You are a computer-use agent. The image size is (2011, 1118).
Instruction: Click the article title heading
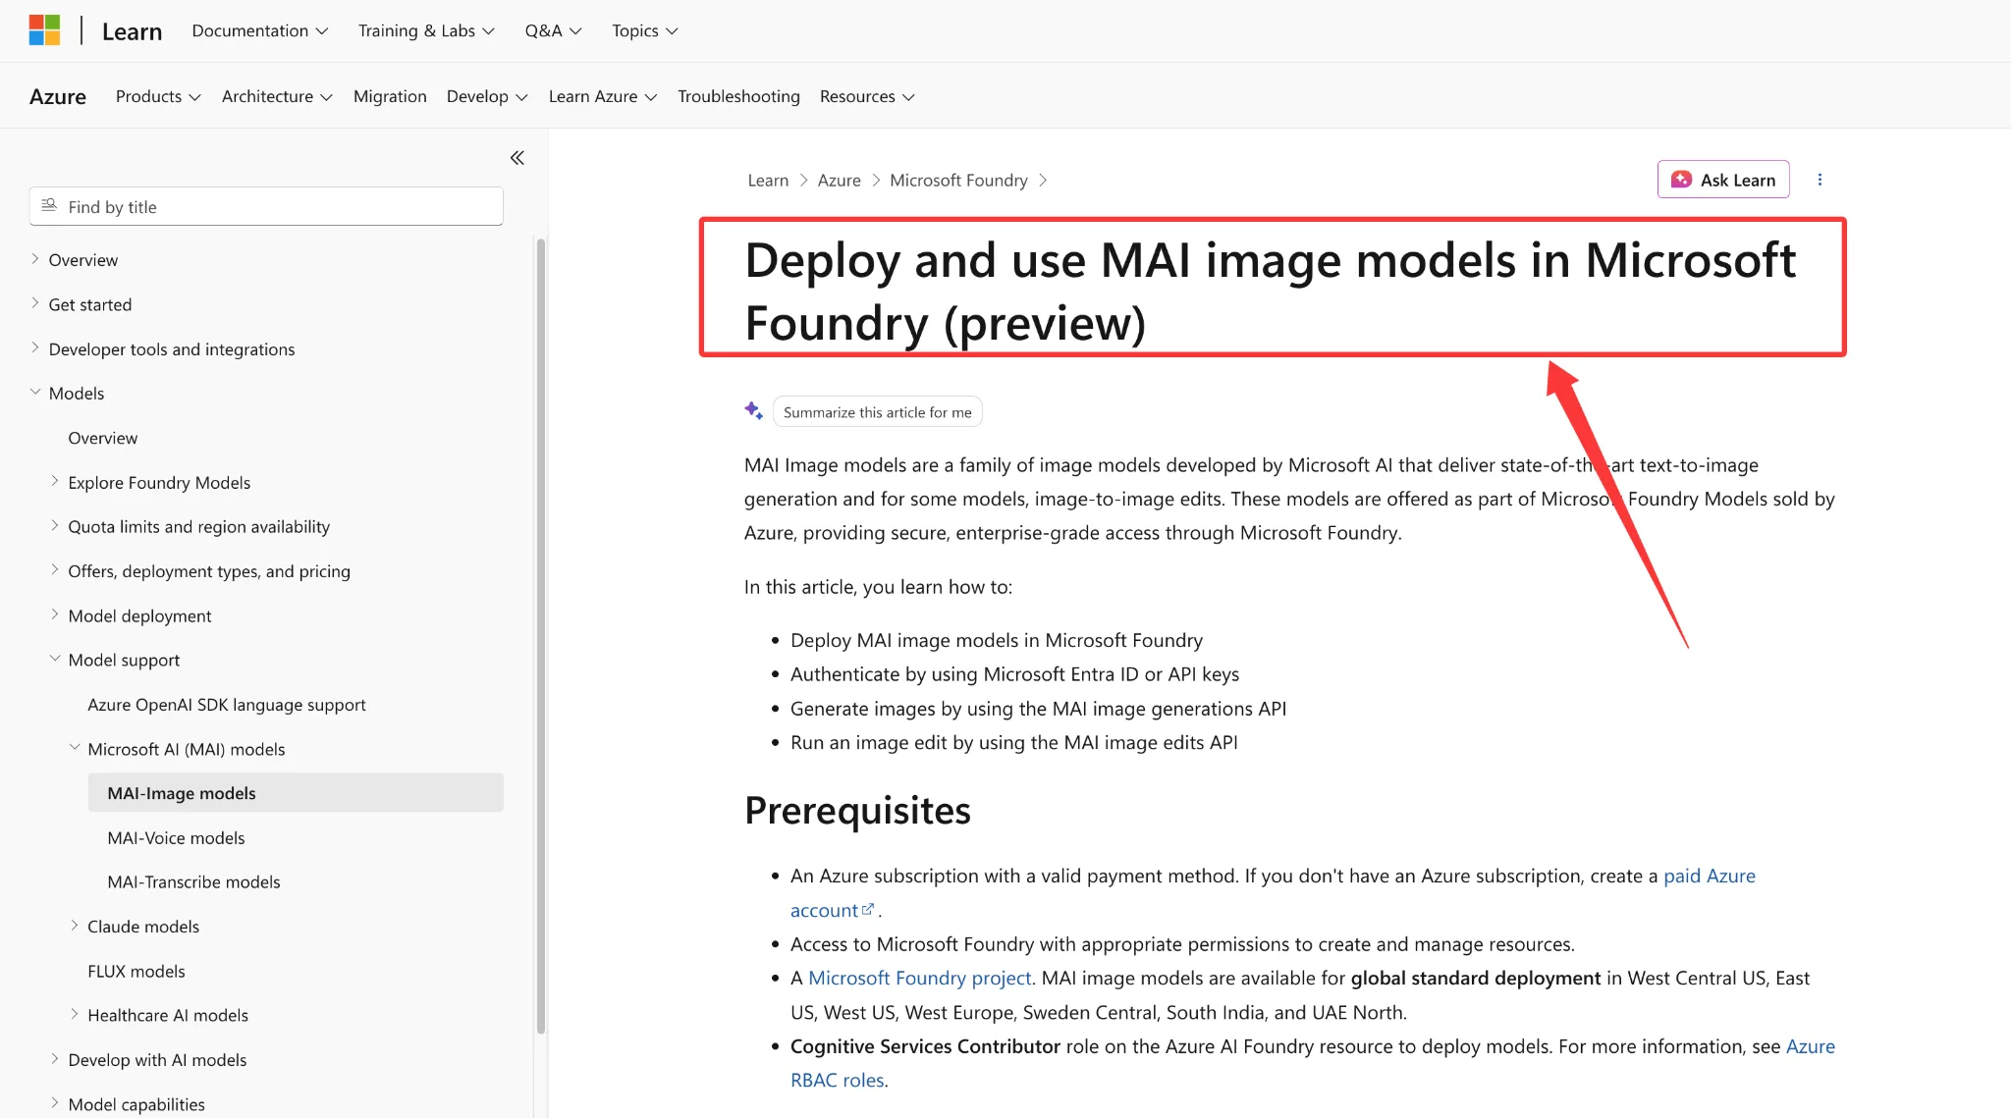[x=1271, y=292]
